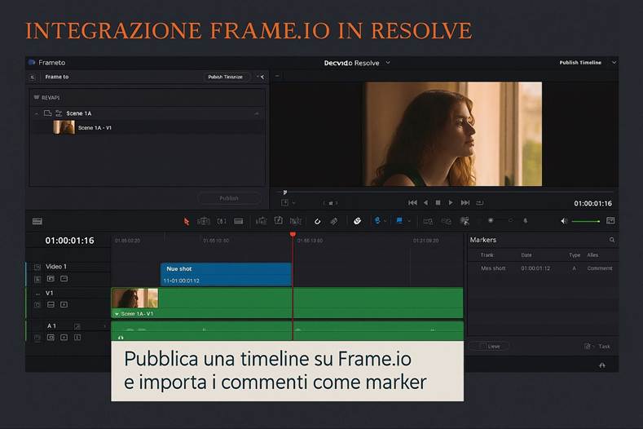Adjust the green volume slider
This screenshot has width=643, height=429.
point(586,221)
